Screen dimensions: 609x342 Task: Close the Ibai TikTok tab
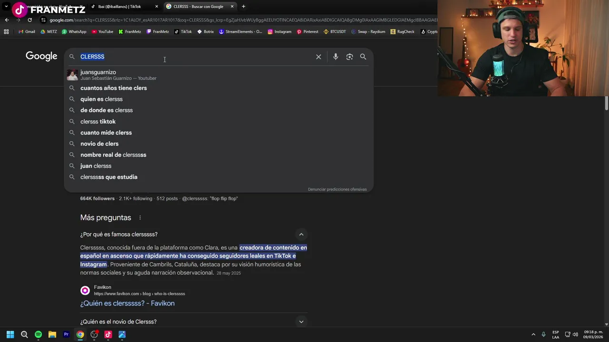click(x=157, y=6)
